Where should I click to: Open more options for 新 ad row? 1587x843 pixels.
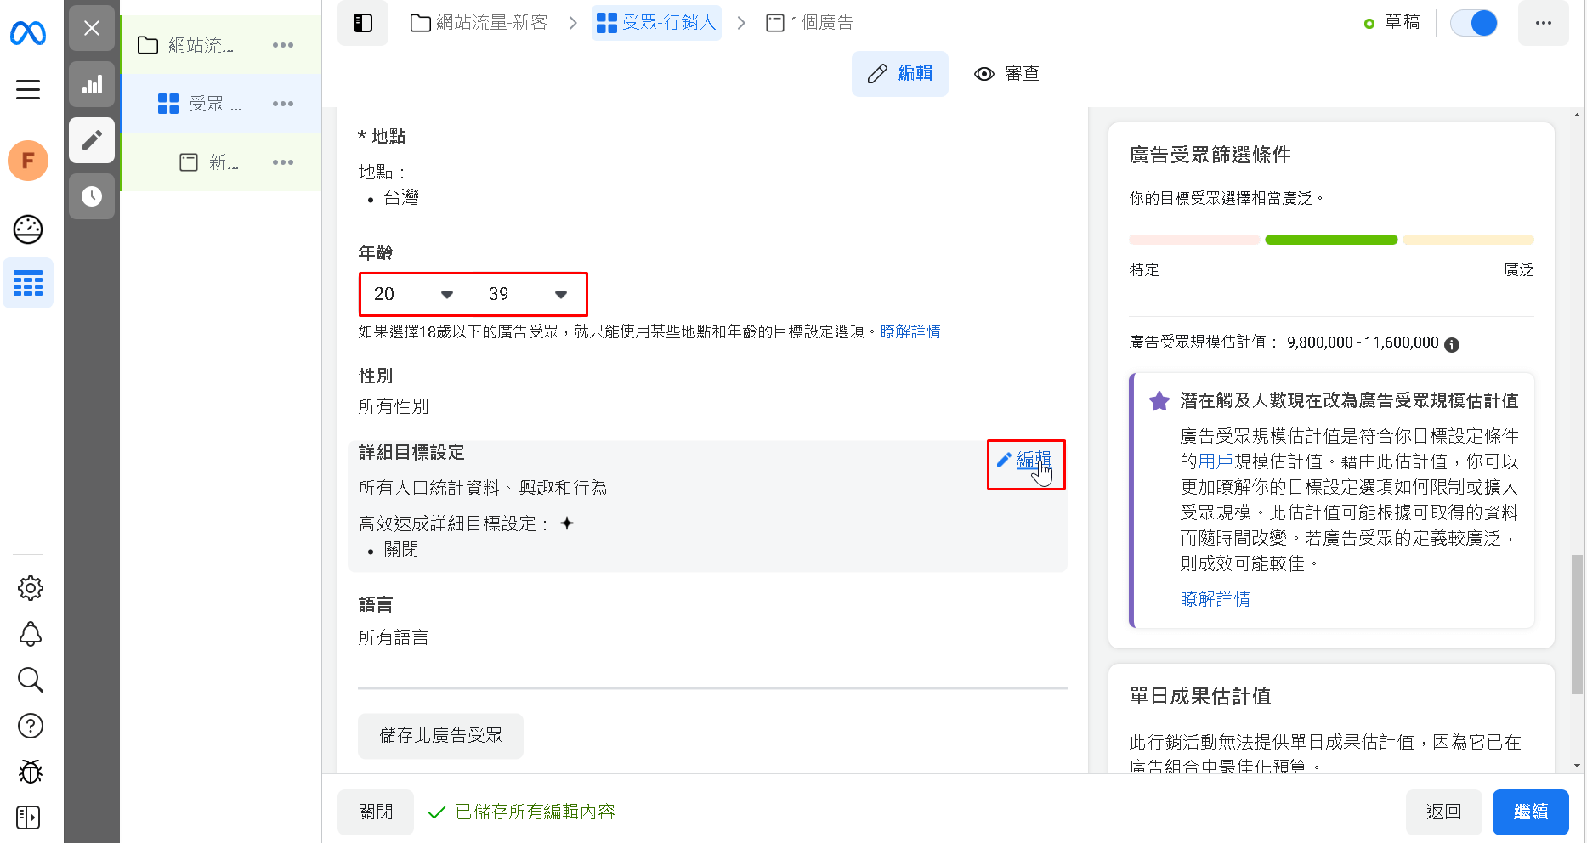coord(283,162)
